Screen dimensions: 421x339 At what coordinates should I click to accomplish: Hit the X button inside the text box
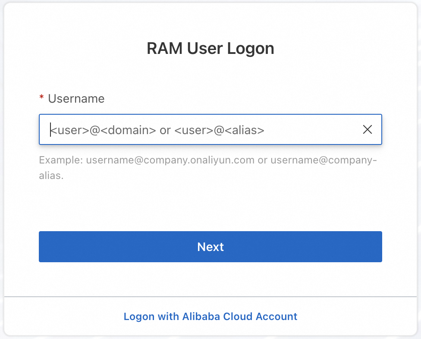pos(368,129)
